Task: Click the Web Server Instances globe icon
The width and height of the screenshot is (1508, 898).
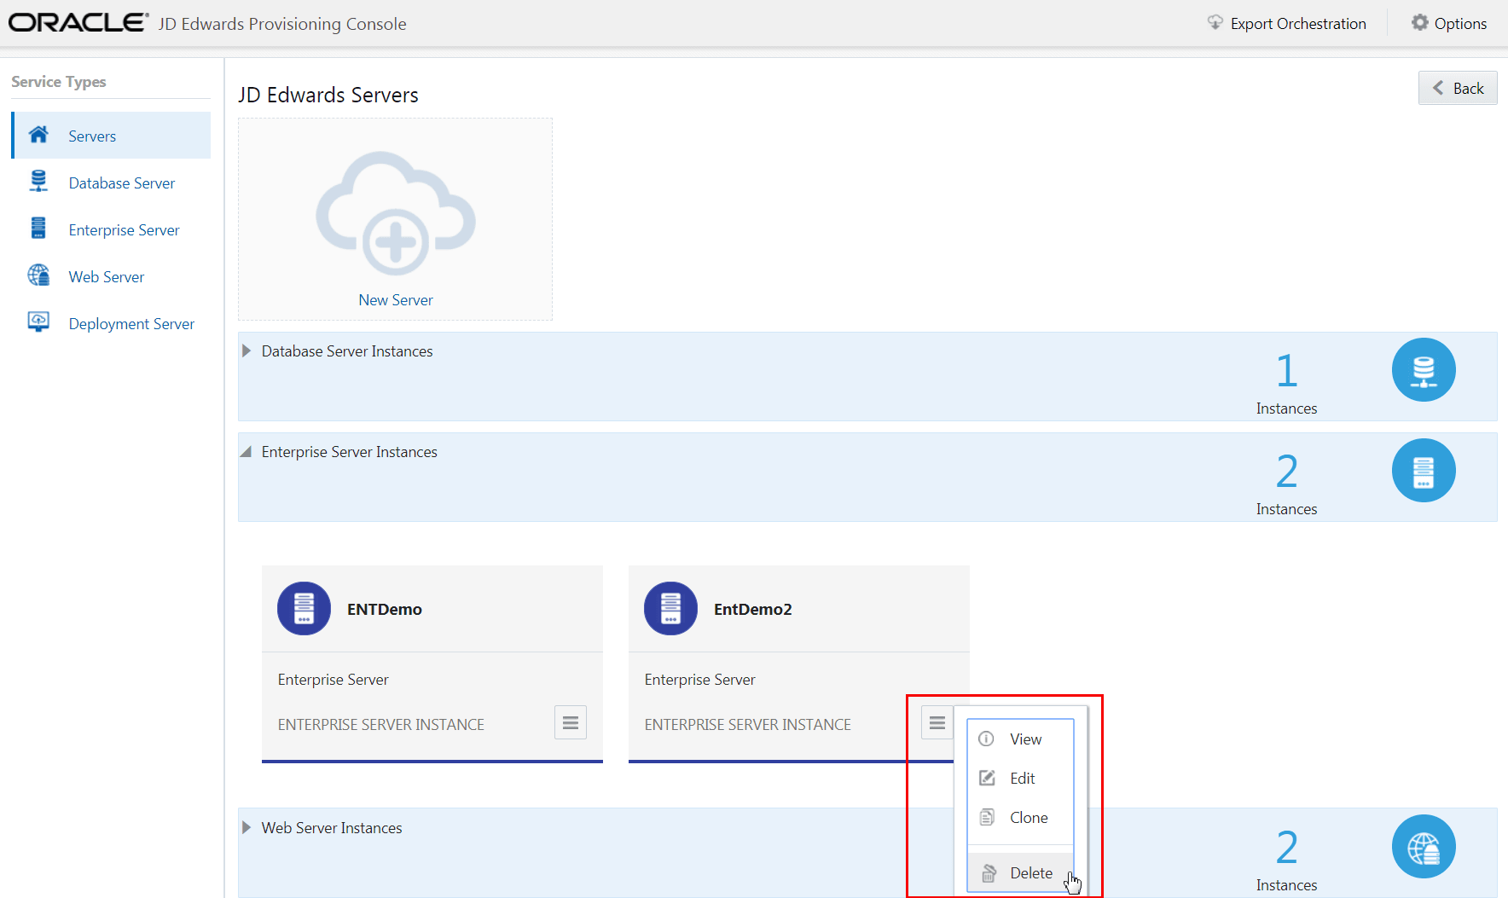Action: (x=1423, y=846)
